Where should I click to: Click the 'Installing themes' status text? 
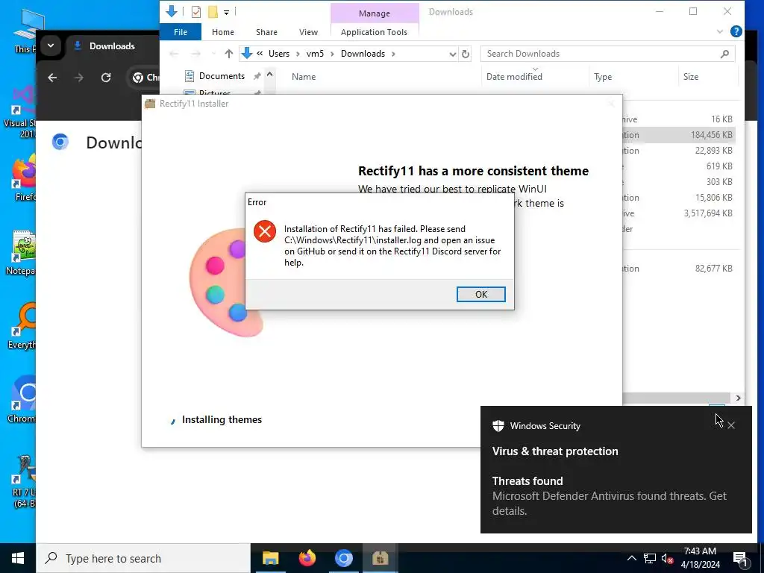tap(222, 419)
